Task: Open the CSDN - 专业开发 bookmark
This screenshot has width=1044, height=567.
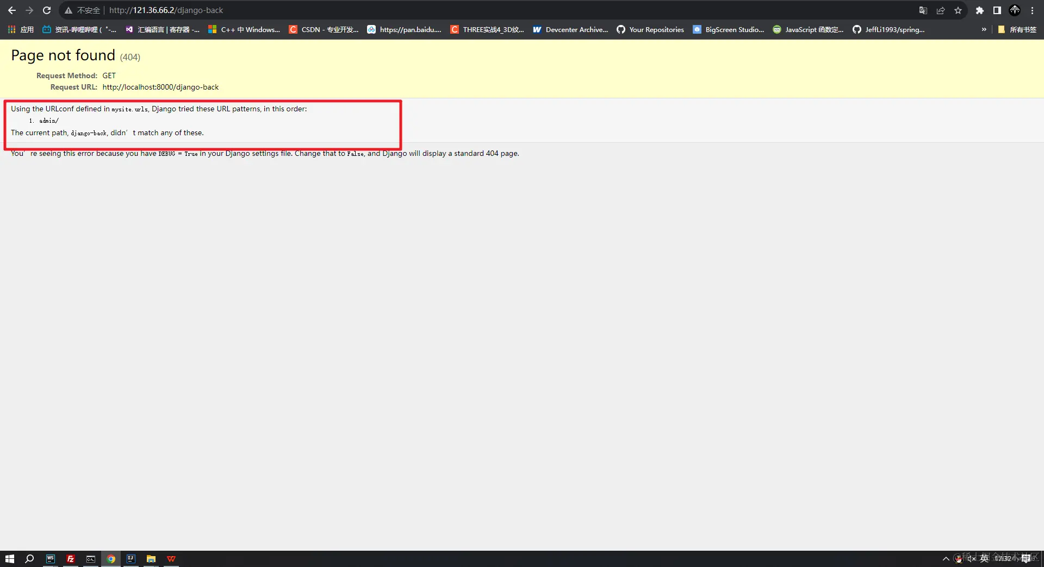Action: coord(324,29)
